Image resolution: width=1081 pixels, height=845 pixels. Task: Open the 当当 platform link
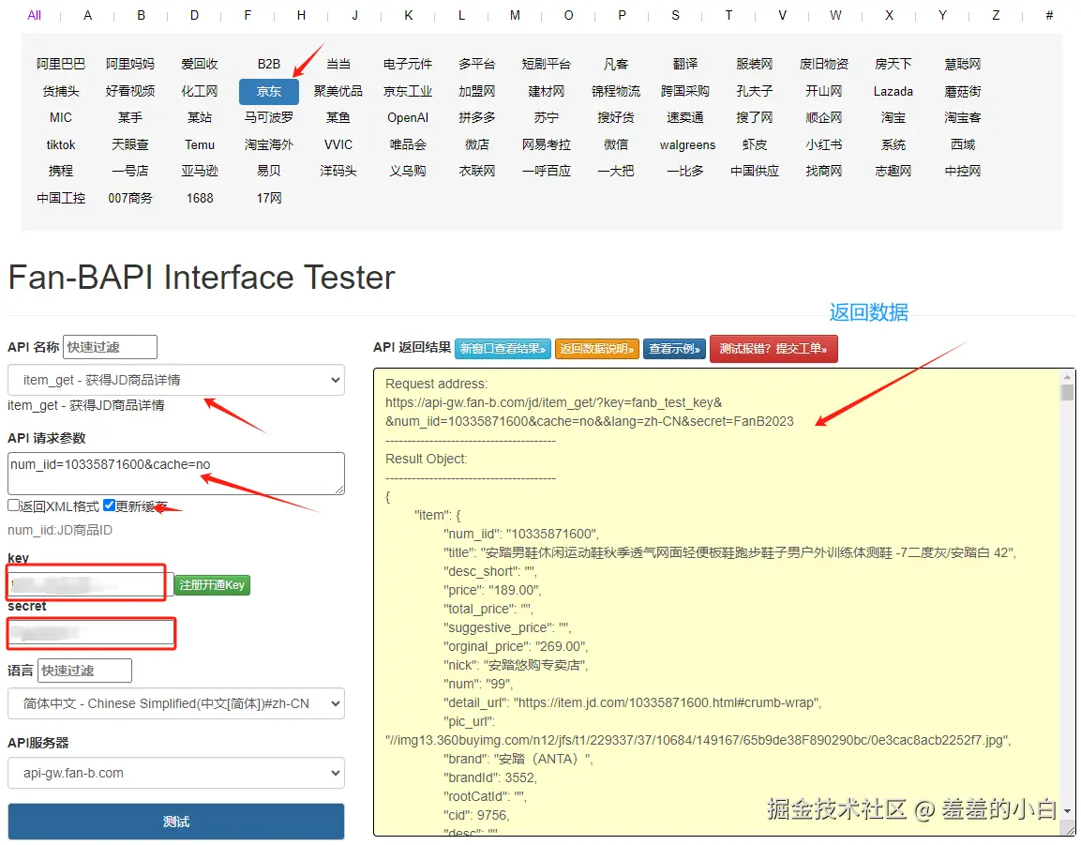[338, 64]
